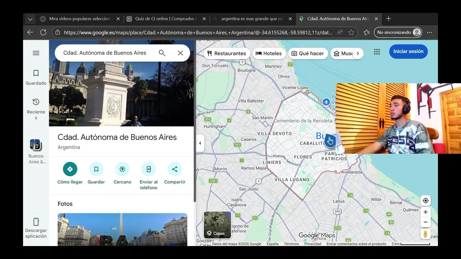The height and width of the screenshot is (259, 461).
Task: Select the Museos category chip
Action: click(x=342, y=53)
